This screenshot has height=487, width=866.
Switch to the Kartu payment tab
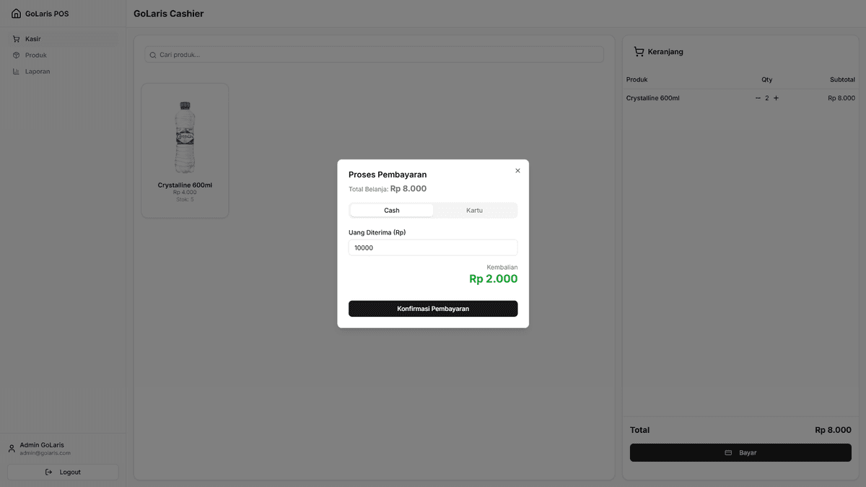(x=475, y=210)
